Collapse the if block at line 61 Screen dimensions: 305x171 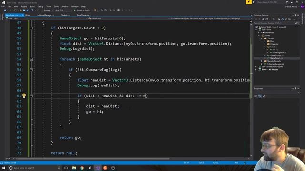31,96
